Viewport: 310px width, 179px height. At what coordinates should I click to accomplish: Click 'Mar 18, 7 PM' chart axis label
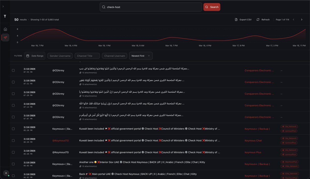pyautogui.click(x=172, y=45)
